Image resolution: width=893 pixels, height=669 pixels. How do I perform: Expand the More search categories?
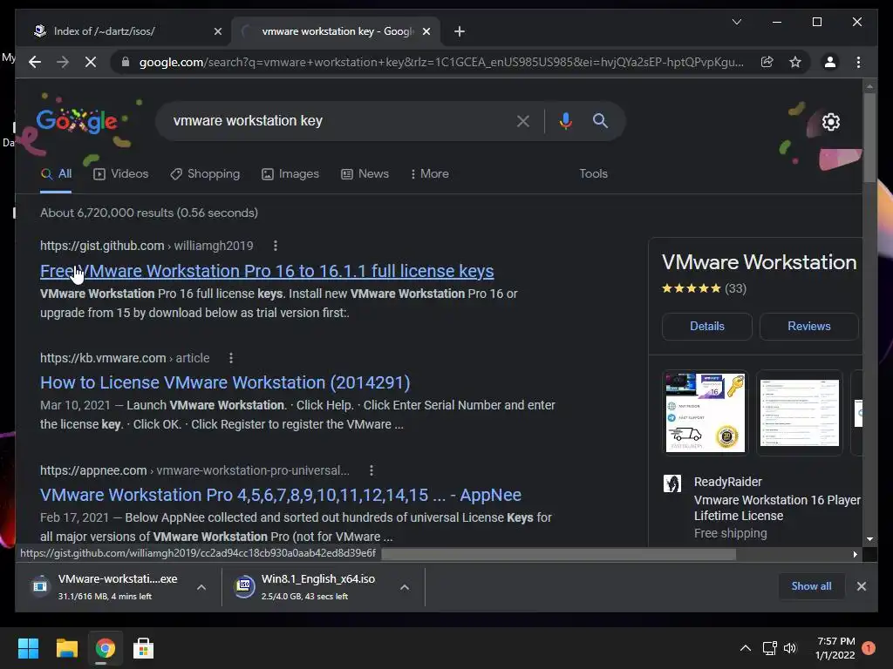click(429, 174)
